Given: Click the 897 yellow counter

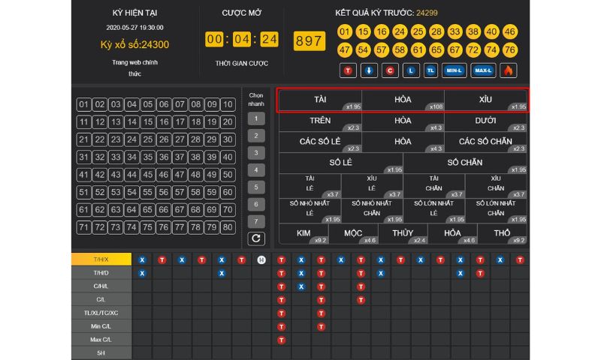Looking at the screenshot, I should pyautogui.click(x=310, y=41).
